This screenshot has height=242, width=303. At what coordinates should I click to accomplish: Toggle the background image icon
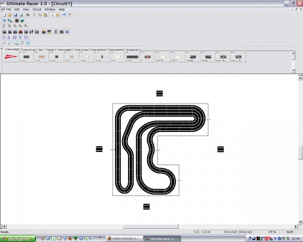point(22,20)
